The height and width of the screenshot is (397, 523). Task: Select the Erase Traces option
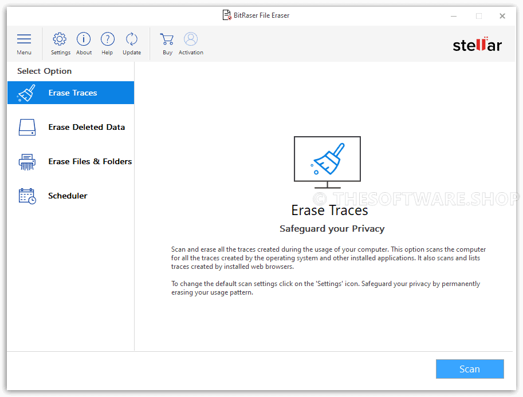tap(70, 93)
